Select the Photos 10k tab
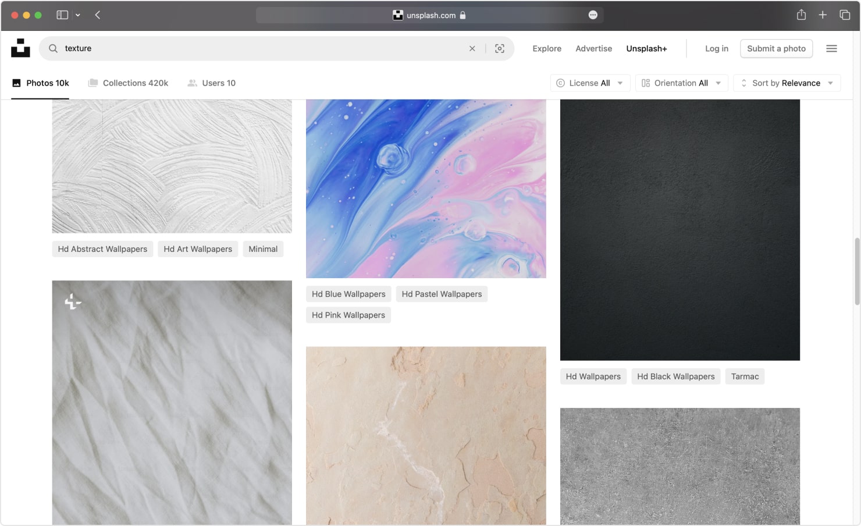This screenshot has width=861, height=526. click(x=40, y=83)
